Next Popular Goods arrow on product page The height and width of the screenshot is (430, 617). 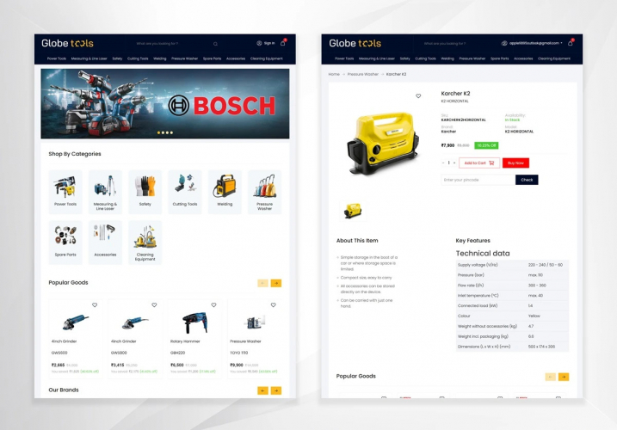click(564, 377)
